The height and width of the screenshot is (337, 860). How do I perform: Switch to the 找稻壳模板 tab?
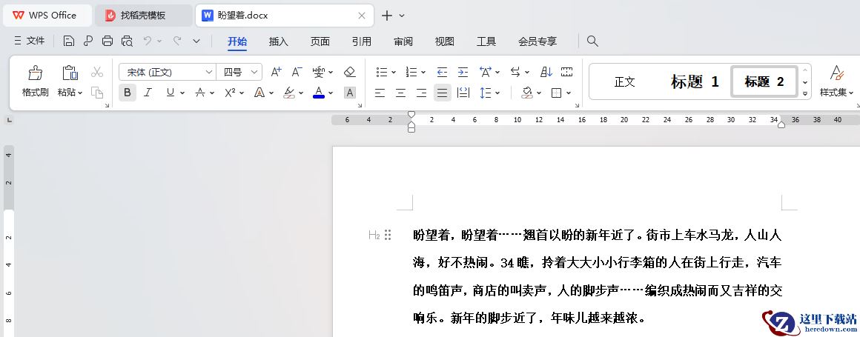click(x=144, y=16)
